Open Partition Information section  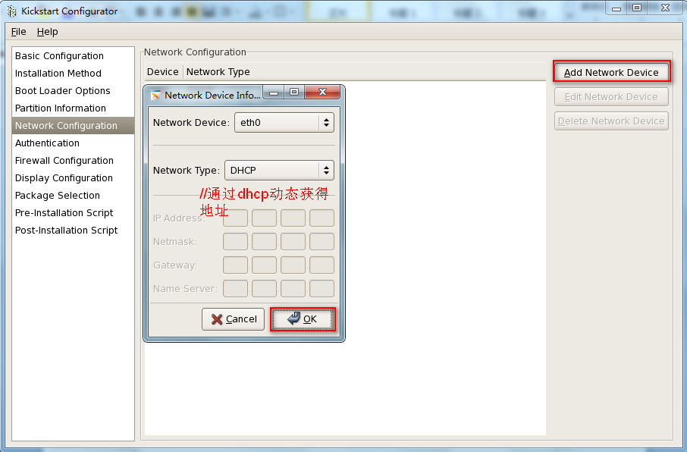tap(73, 108)
